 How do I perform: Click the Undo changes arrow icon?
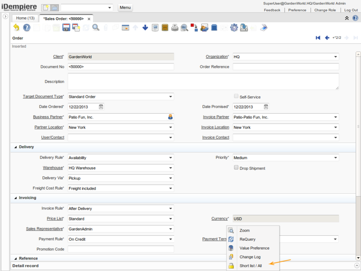pyautogui.click(x=17, y=28)
